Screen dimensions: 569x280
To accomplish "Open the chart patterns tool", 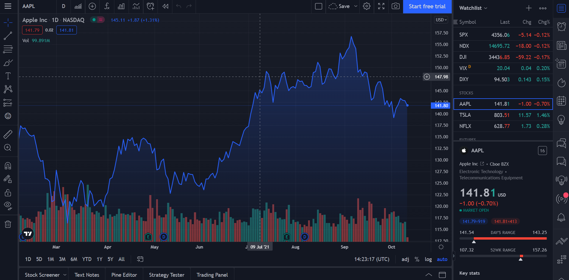I will (8, 89).
